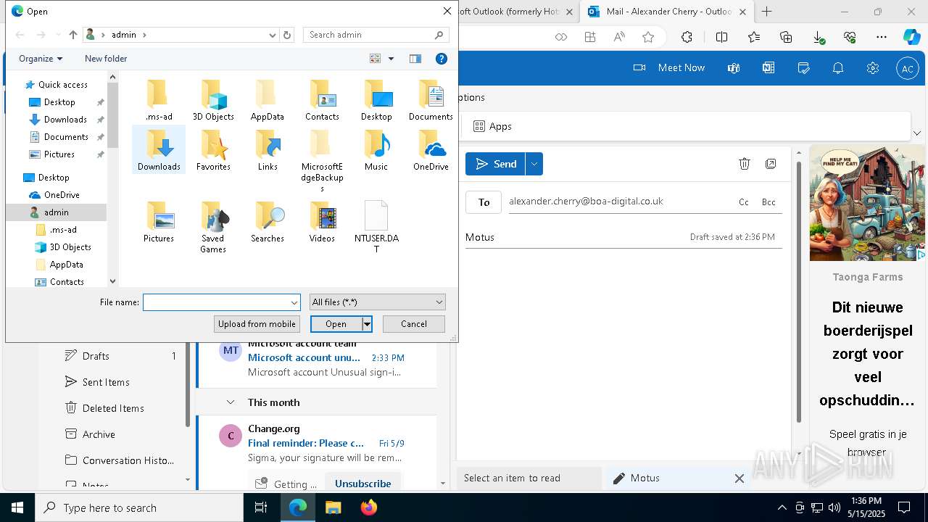Select Downloads under Quick access
This screenshot has height=522, width=928.
(65, 120)
